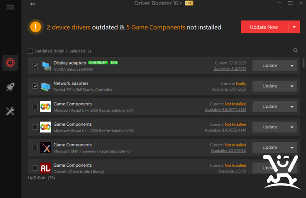Toggle the Outdated select-all checkbox
The width and height of the screenshot is (306, 198).
pyautogui.click(x=31, y=51)
